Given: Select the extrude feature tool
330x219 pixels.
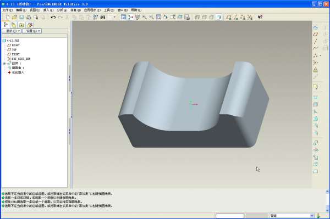Looking at the screenshot, I should tap(315, 143).
